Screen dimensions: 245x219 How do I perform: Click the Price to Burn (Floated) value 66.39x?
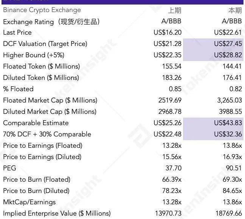click(171, 179)
